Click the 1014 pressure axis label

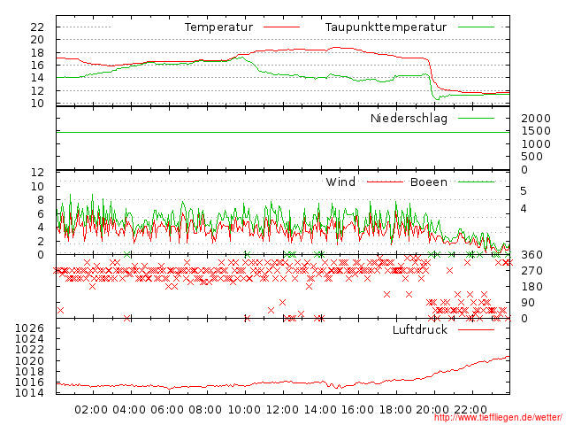click(29, 393)
